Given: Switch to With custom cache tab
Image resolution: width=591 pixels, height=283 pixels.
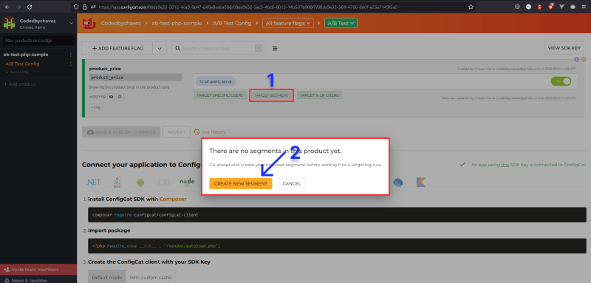Looking at the screenshot, I should pos(151,277).
